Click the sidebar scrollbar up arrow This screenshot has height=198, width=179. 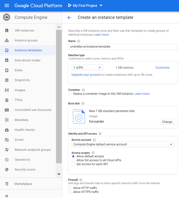pyautogui.click(x=59, y=27)
